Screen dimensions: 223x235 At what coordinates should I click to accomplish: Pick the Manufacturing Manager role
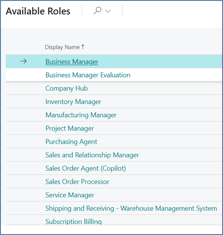coord(81,115)
